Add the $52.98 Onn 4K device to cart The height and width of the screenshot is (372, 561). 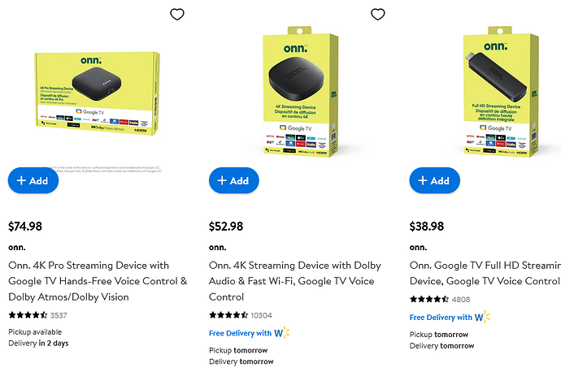(234, 180)
